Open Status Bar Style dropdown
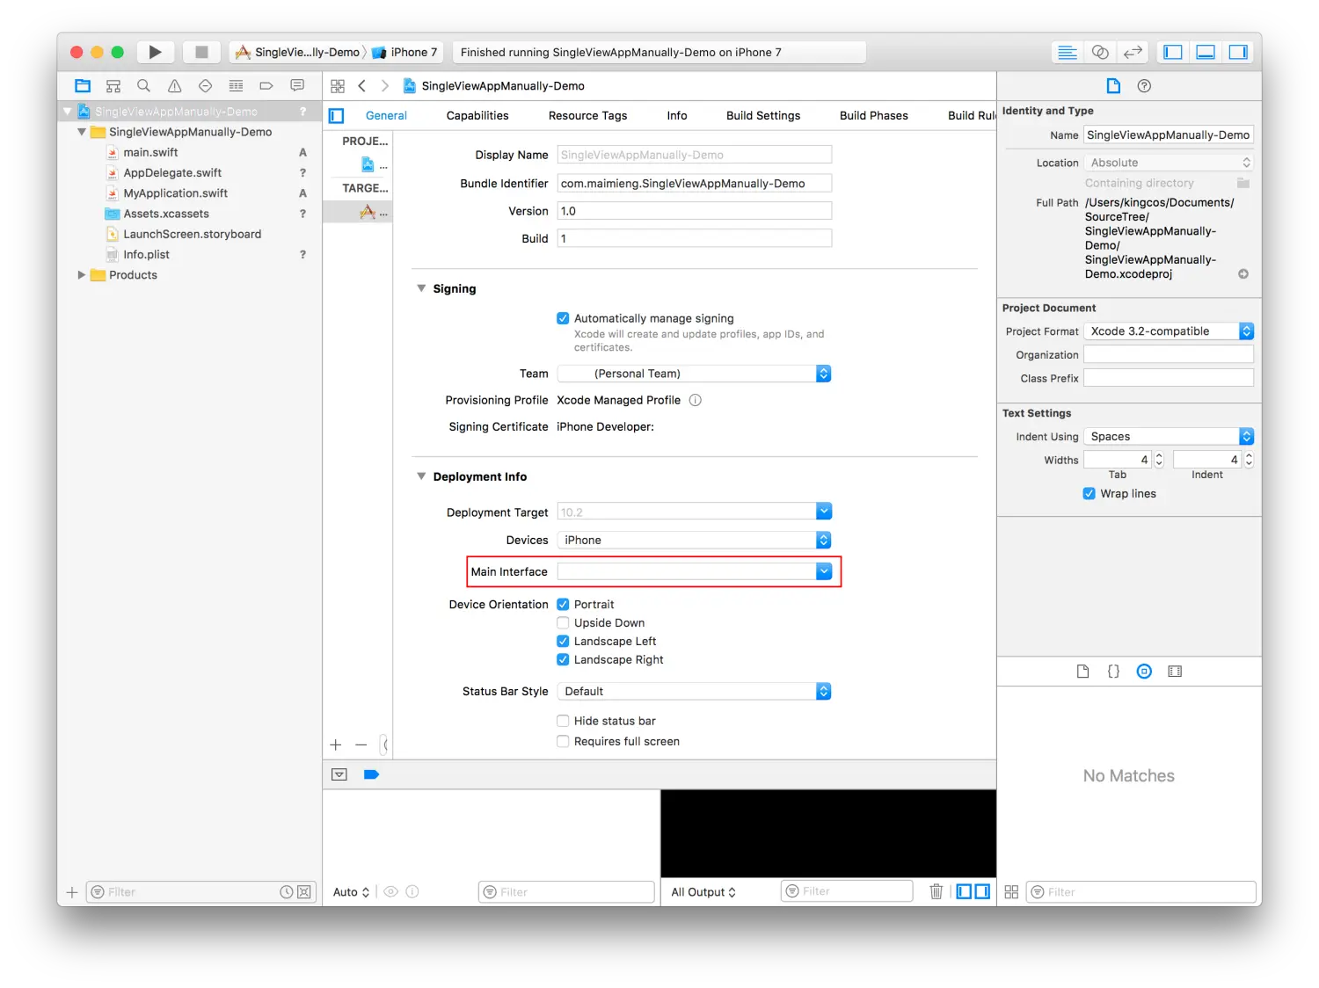1319x988 pixels. pyautogui.click(x=694, y=691)
